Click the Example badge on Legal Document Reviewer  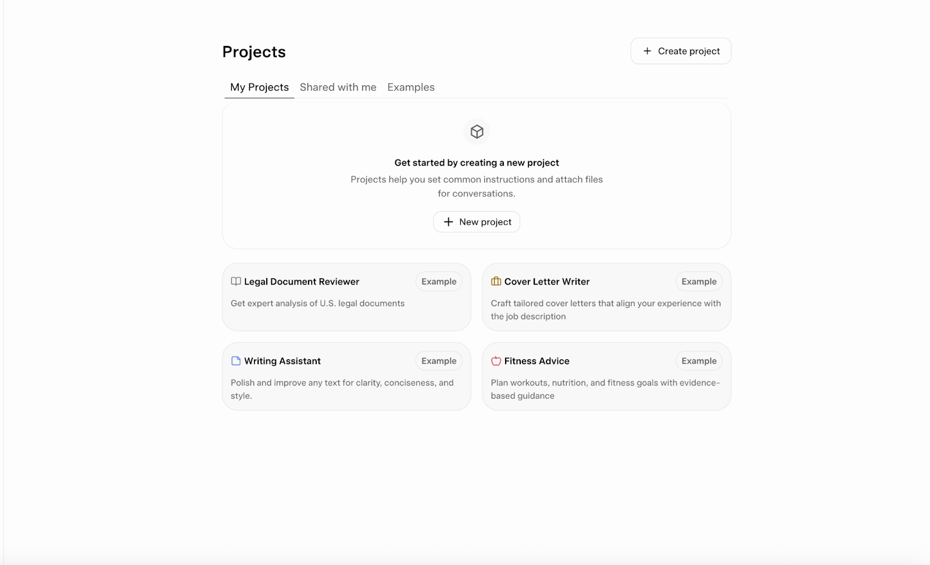(x=438, y=281)
